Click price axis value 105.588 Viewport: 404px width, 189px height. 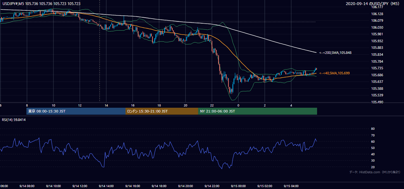coord(377,89)
